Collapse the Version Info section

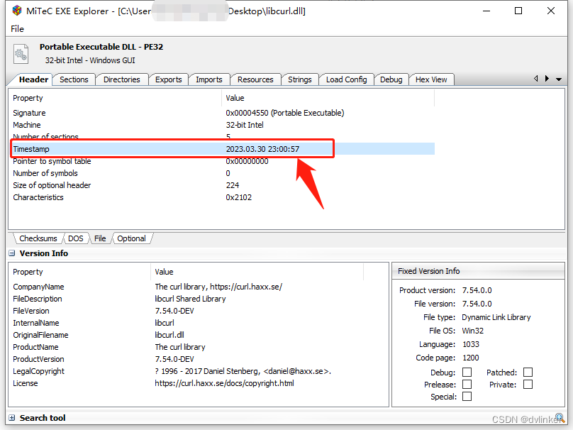(x=12, y=253)
